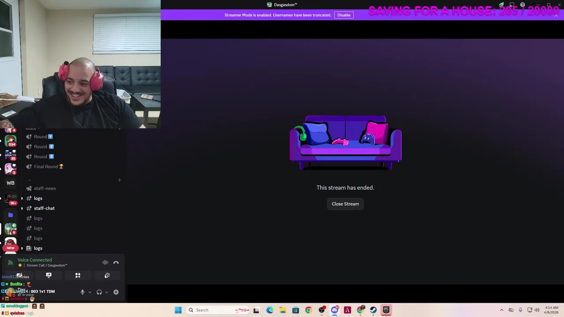This screenshot has width=564, height=317.
Task: Open Microsoft Store from taskbar
Action: click(x=296, y=310)
